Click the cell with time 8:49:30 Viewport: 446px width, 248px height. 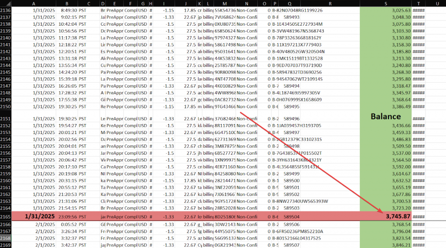click(x=68, y=10)
